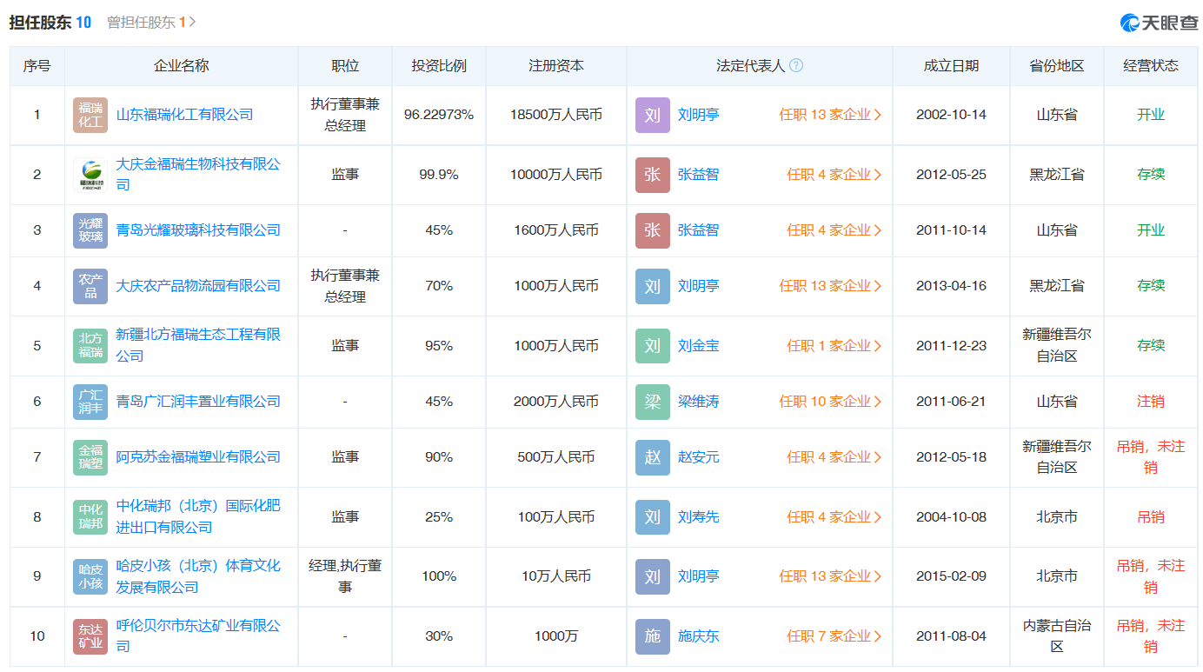
Task: Click the 金福瑞塑 logo icon
Action: (90, 457)
